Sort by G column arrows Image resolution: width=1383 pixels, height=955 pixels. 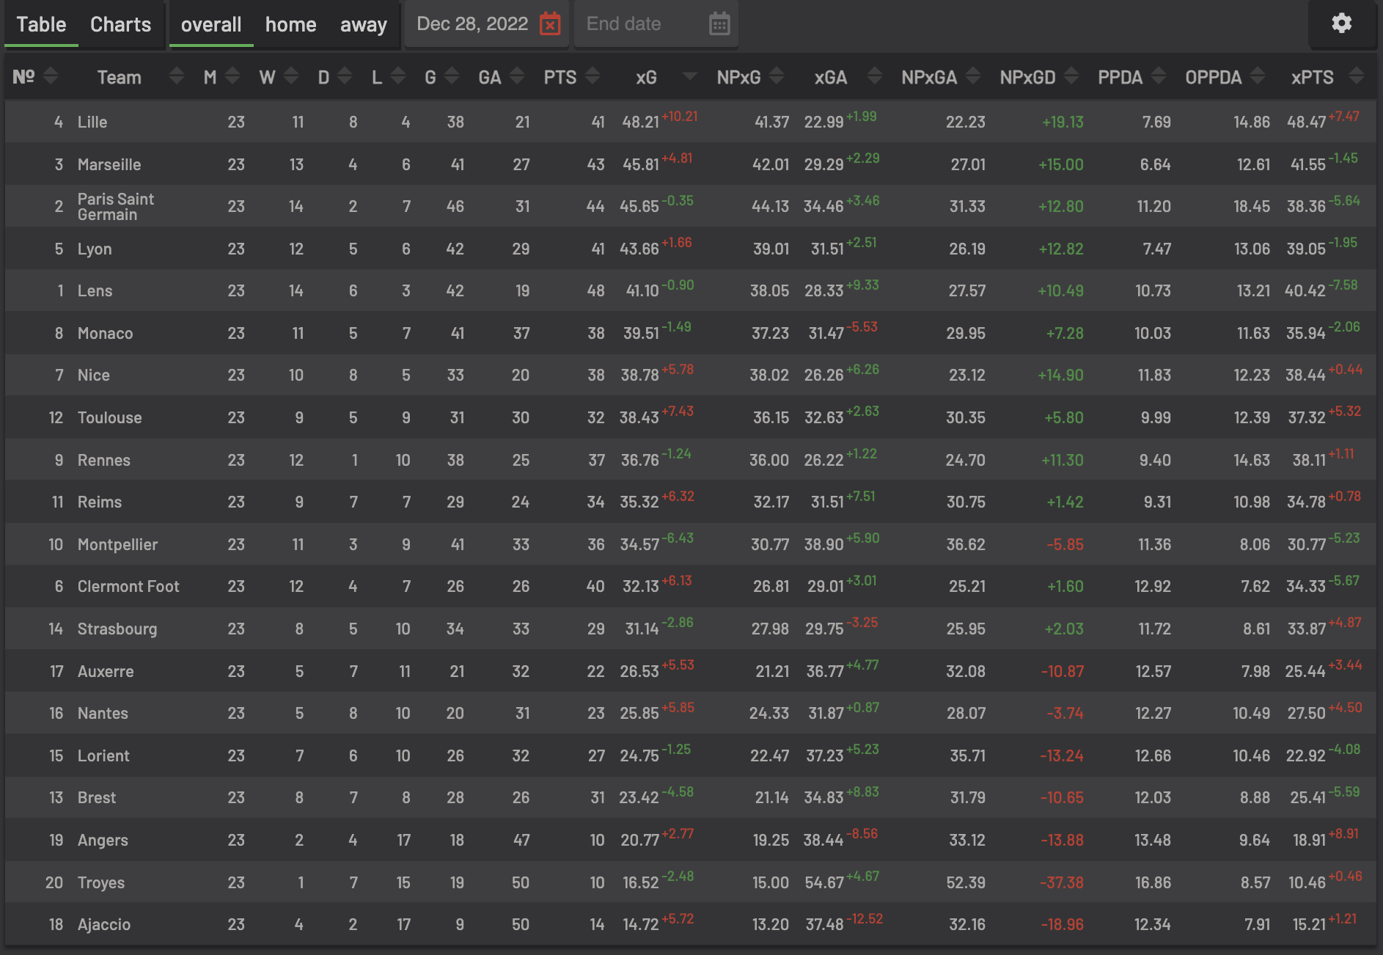[x=452, y=76]
